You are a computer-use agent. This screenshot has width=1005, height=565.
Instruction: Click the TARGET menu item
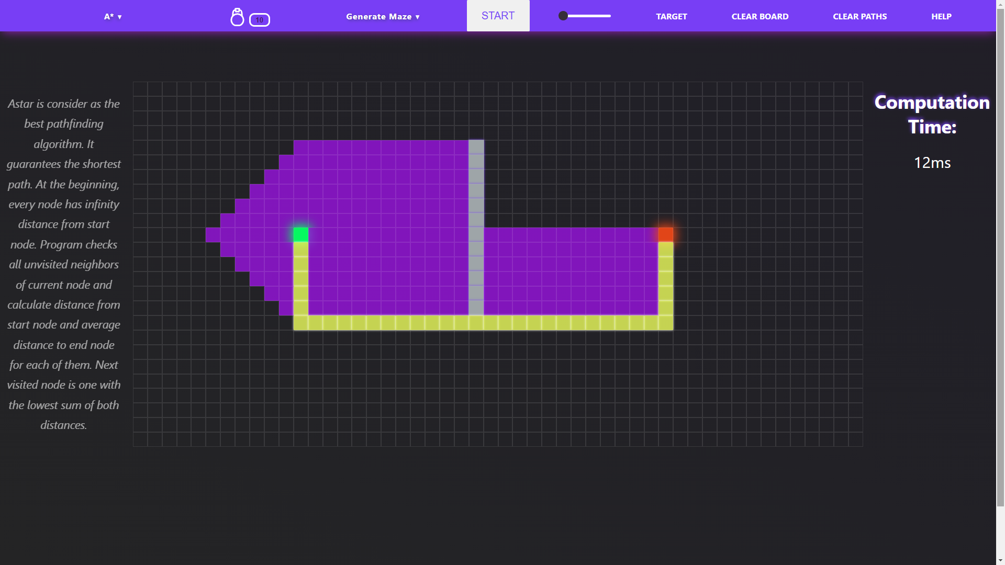(671, 17)
